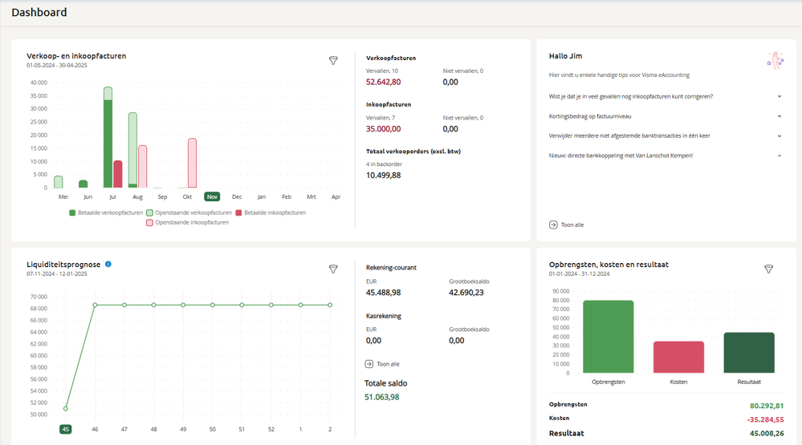
Task: Click 'Vervallen, 10' label under Verkoopfacturen
Action: [381, 71]
